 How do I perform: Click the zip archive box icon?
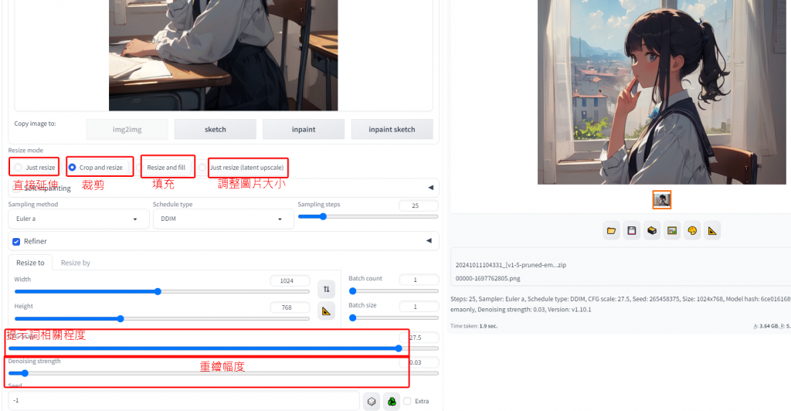[x=652, y=230]
